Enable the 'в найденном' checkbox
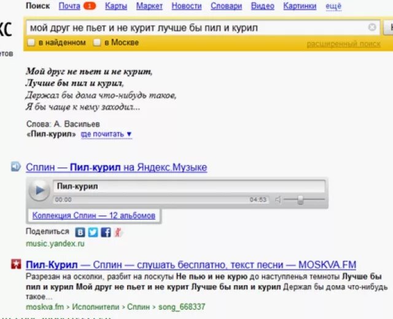This screenshot has width=393, height=319. click(31, 42)
